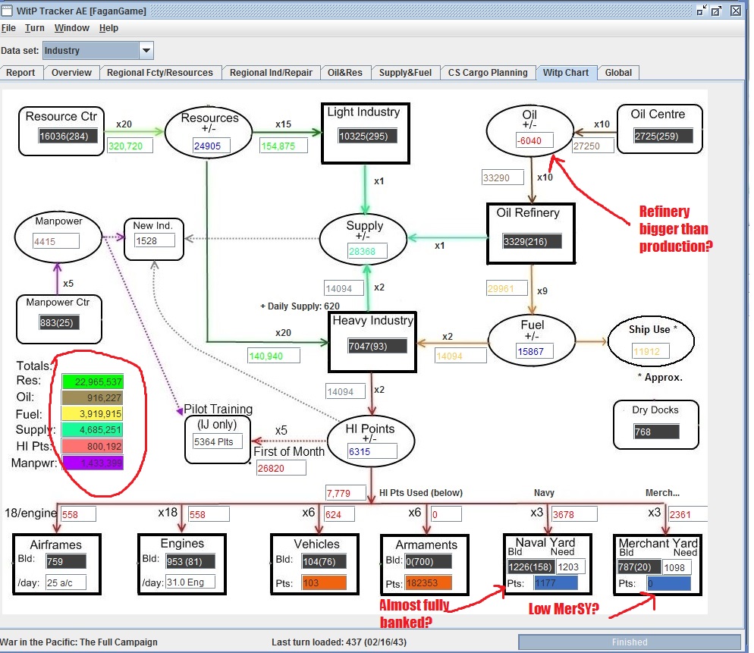Select the CS Cargo Planning tab

488,73
